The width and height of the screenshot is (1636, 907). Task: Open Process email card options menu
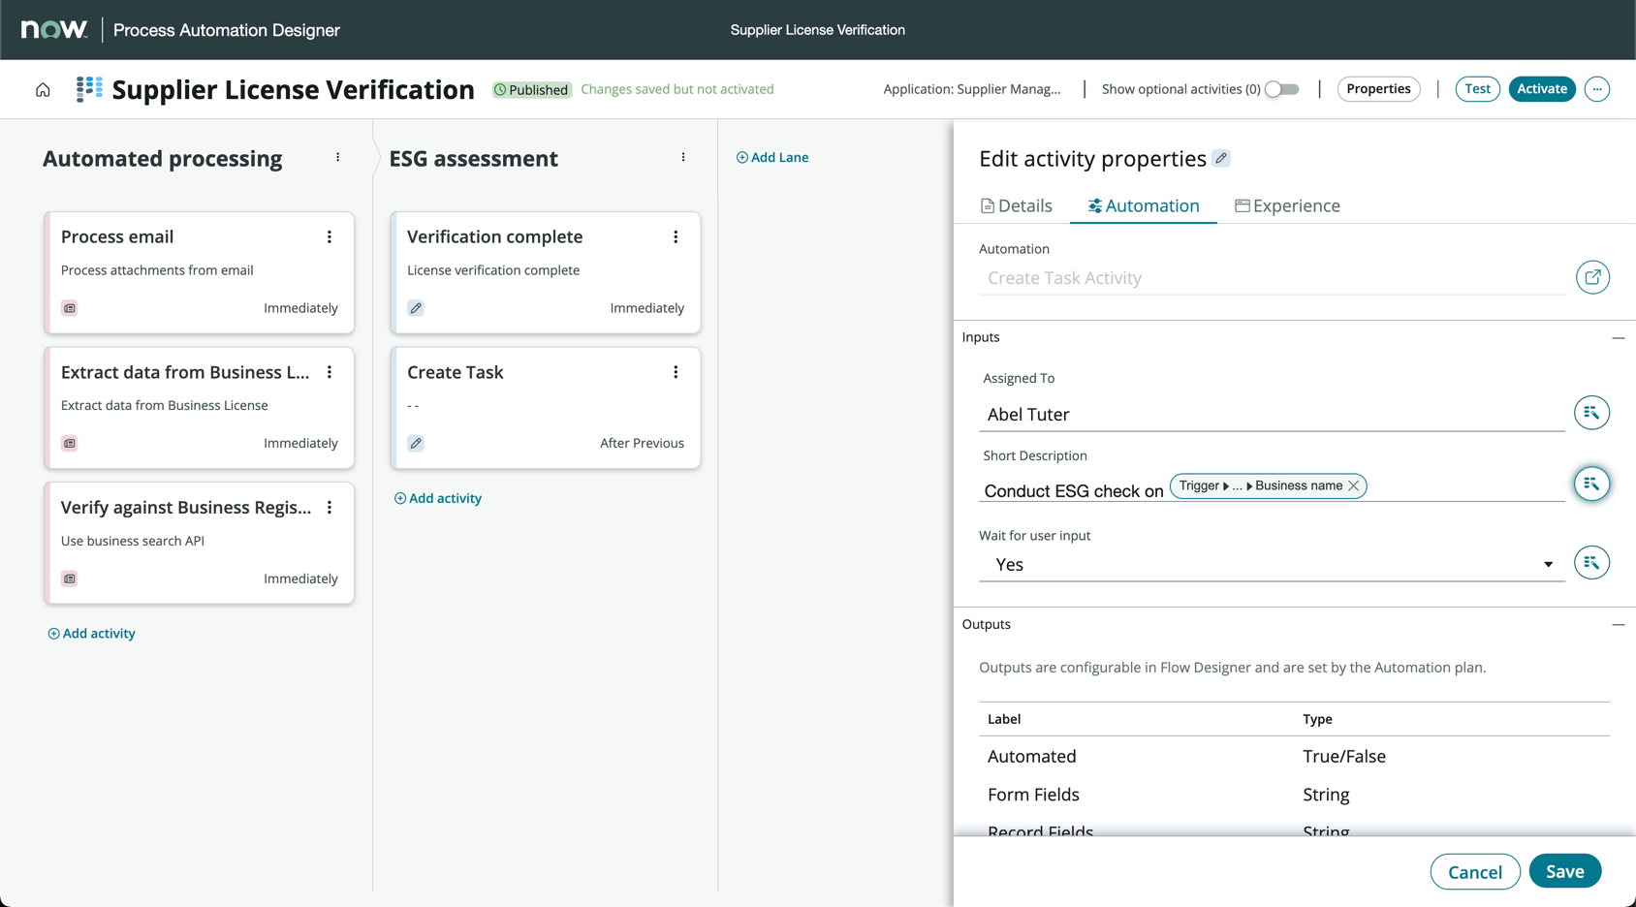330,237
